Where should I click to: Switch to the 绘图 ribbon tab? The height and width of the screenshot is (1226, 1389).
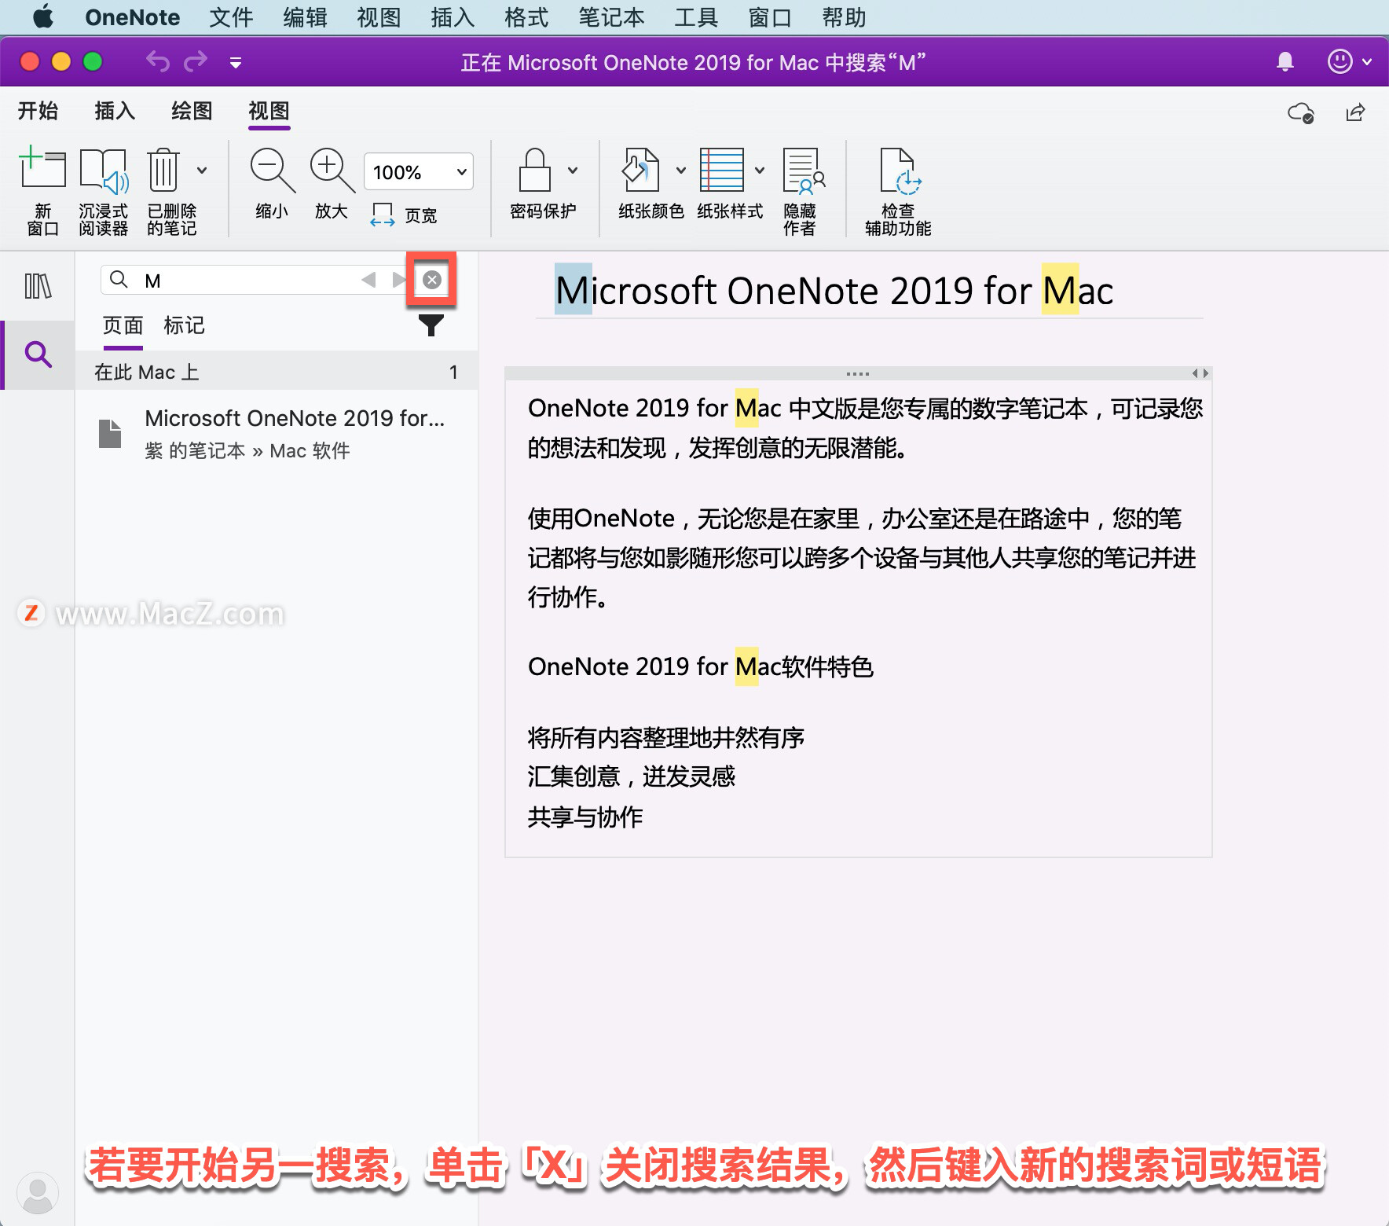(192, 111)
